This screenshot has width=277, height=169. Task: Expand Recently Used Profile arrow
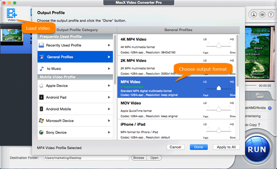pyautogui.click(x=109, y=45)
